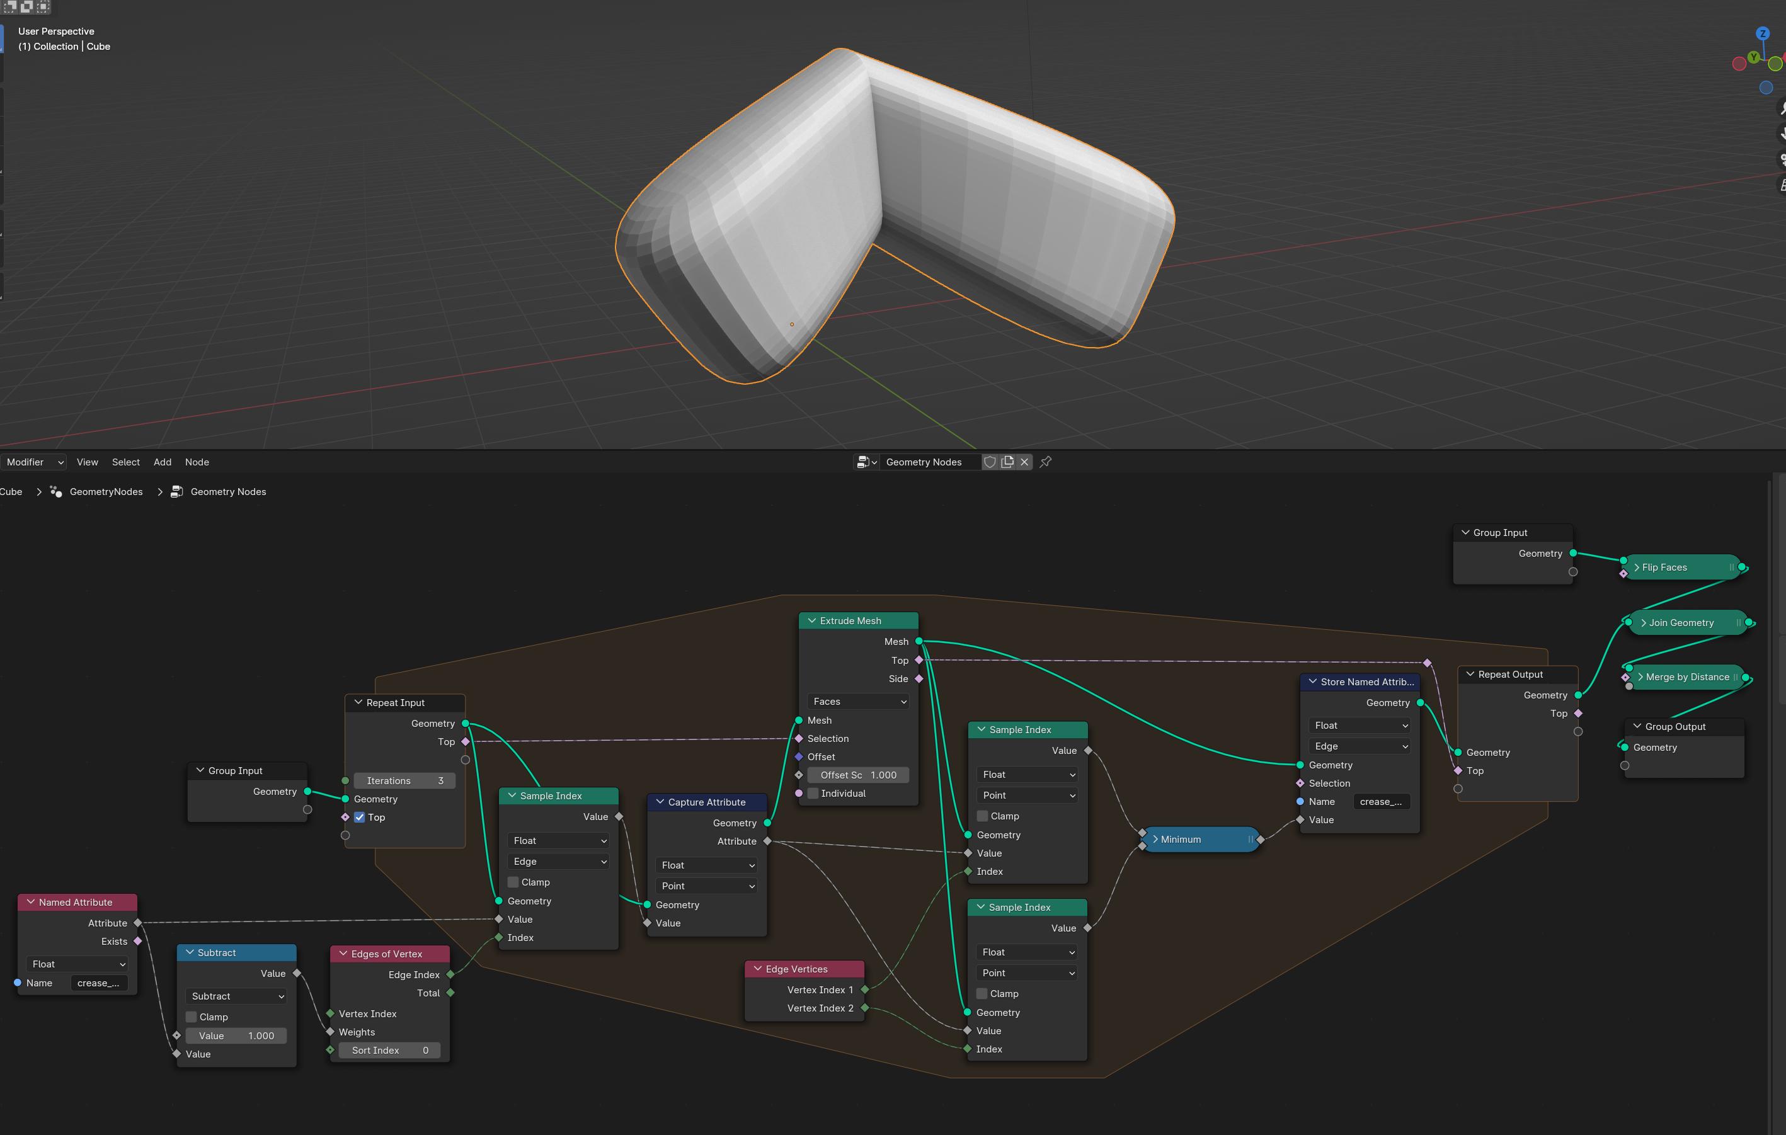Click the Iterations value field
The width and height of the screenshot is (1786, 1135).
[405, 780]
